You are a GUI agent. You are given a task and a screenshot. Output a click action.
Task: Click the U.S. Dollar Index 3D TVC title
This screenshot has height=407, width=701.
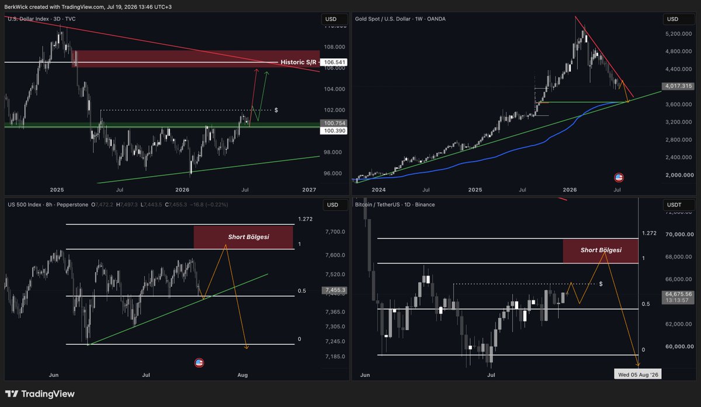[41, 19]
